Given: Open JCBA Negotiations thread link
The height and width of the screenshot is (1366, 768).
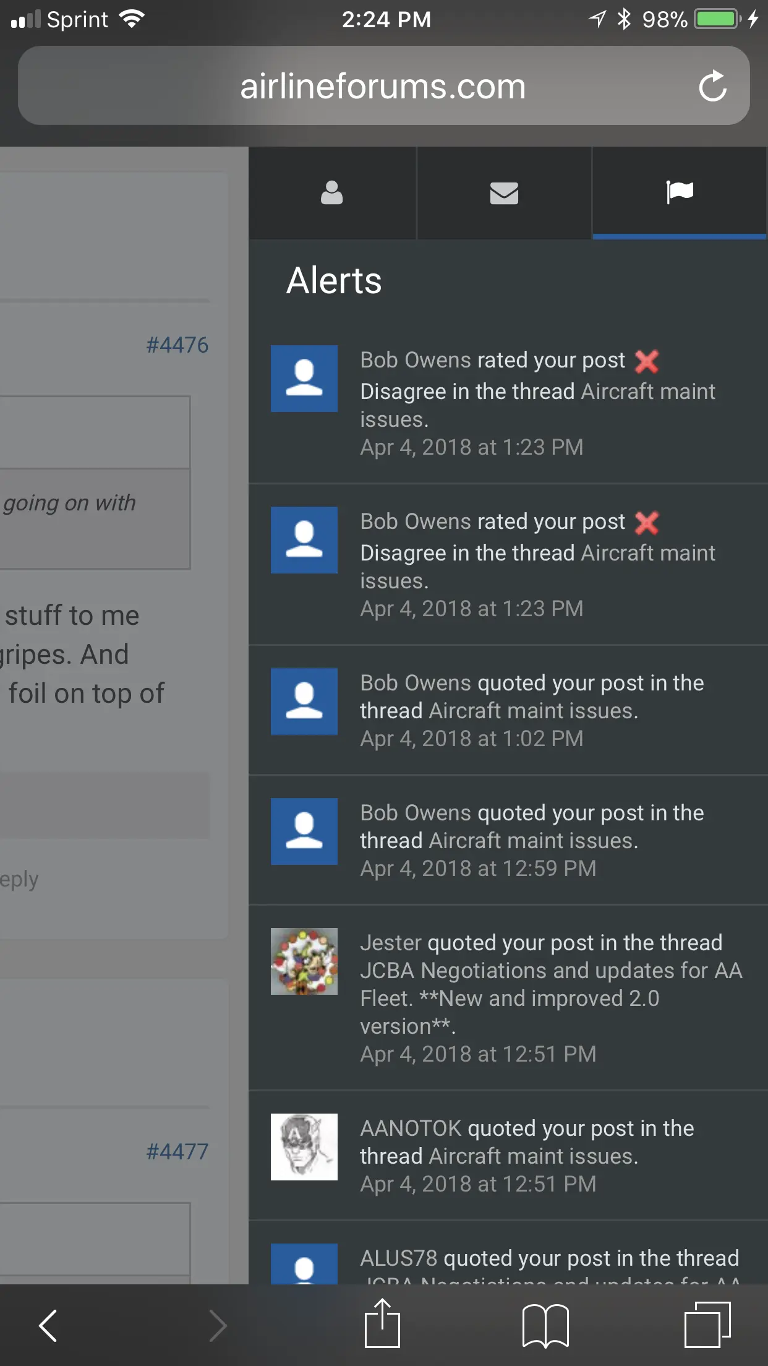Looking at the screenshot, I should pyautogui.click(x=550, y=971).
